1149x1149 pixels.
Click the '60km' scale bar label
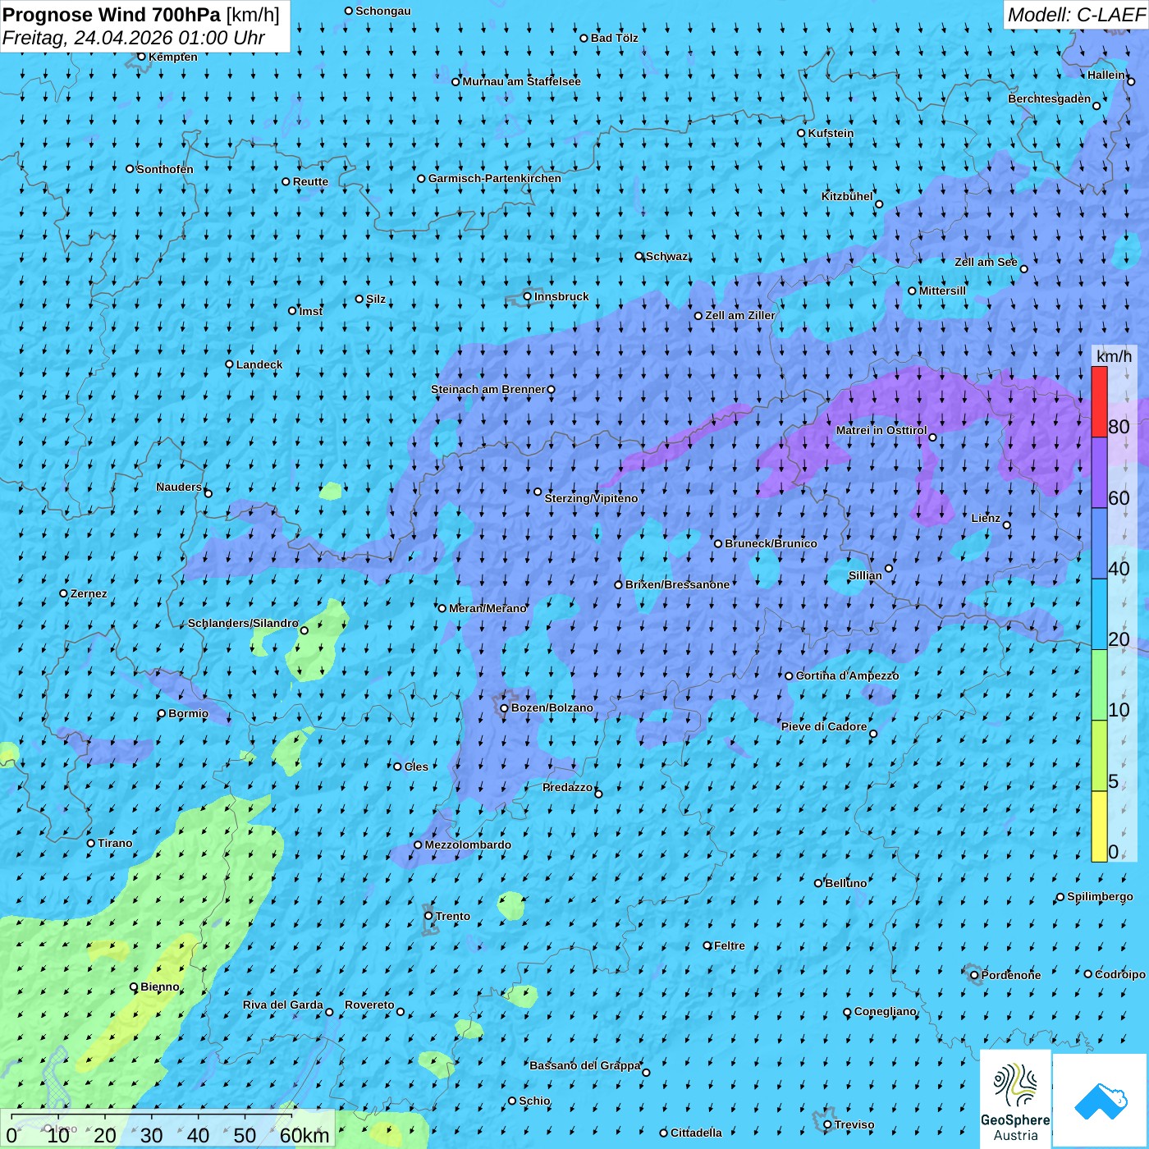click(x=304, y=1135)
